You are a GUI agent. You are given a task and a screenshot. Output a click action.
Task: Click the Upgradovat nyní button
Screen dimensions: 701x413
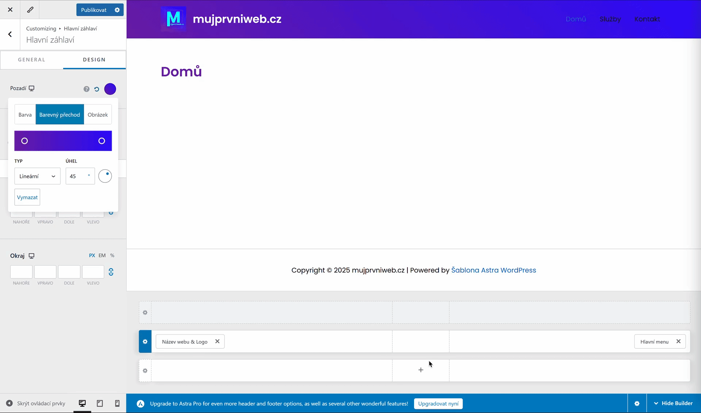(x=438, y=404)
